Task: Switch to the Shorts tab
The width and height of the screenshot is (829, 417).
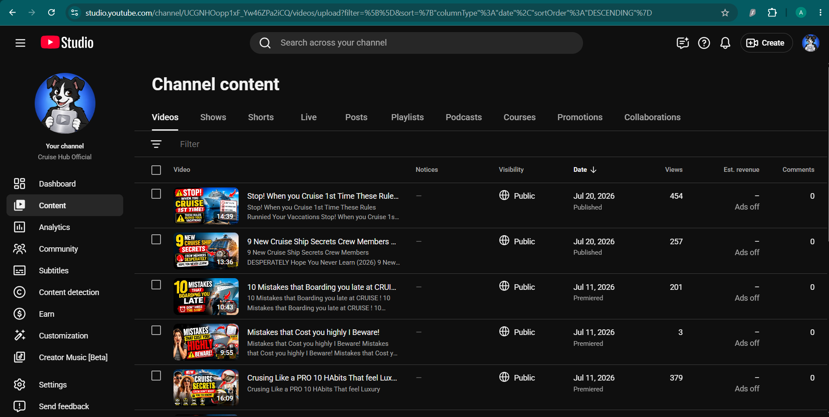Action: click(261, 117)
